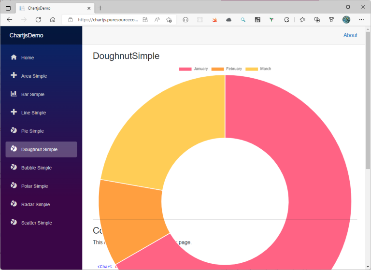Toggle March dataset in chart legend

coord(258,69)
